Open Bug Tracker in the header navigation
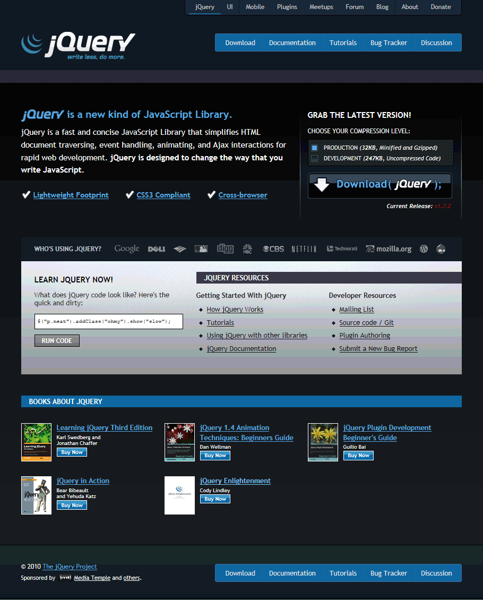The height and width of the screenshot is (600, 483). click(389, 42)
